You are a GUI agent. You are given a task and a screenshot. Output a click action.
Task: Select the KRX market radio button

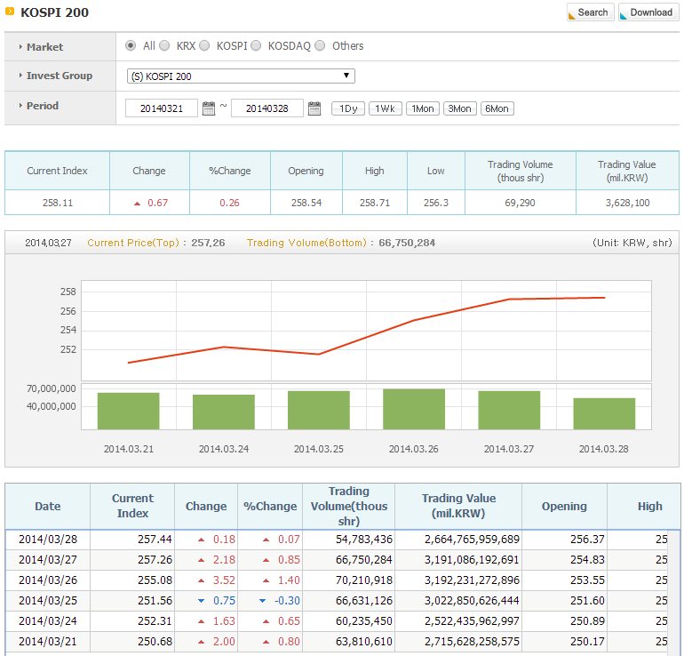coord(164,46)
